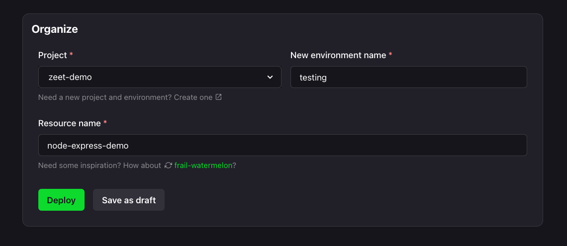Focus the Resource name field with node-express-demo
567x246 pixels.
pyautogui.click(x=283, y=145)
